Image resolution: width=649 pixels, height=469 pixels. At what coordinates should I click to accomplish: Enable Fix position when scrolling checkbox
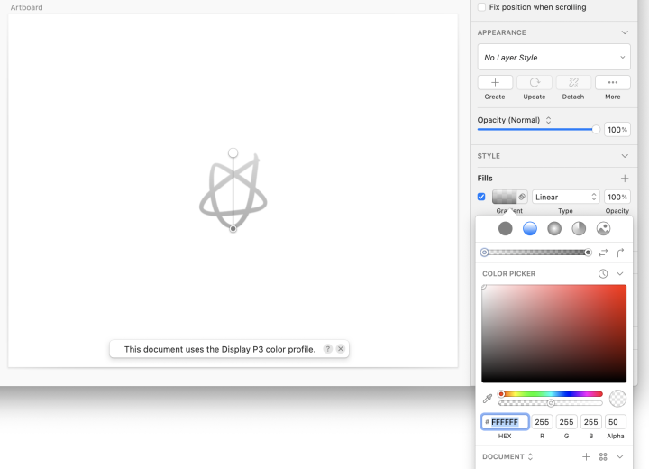pos(481,7)
